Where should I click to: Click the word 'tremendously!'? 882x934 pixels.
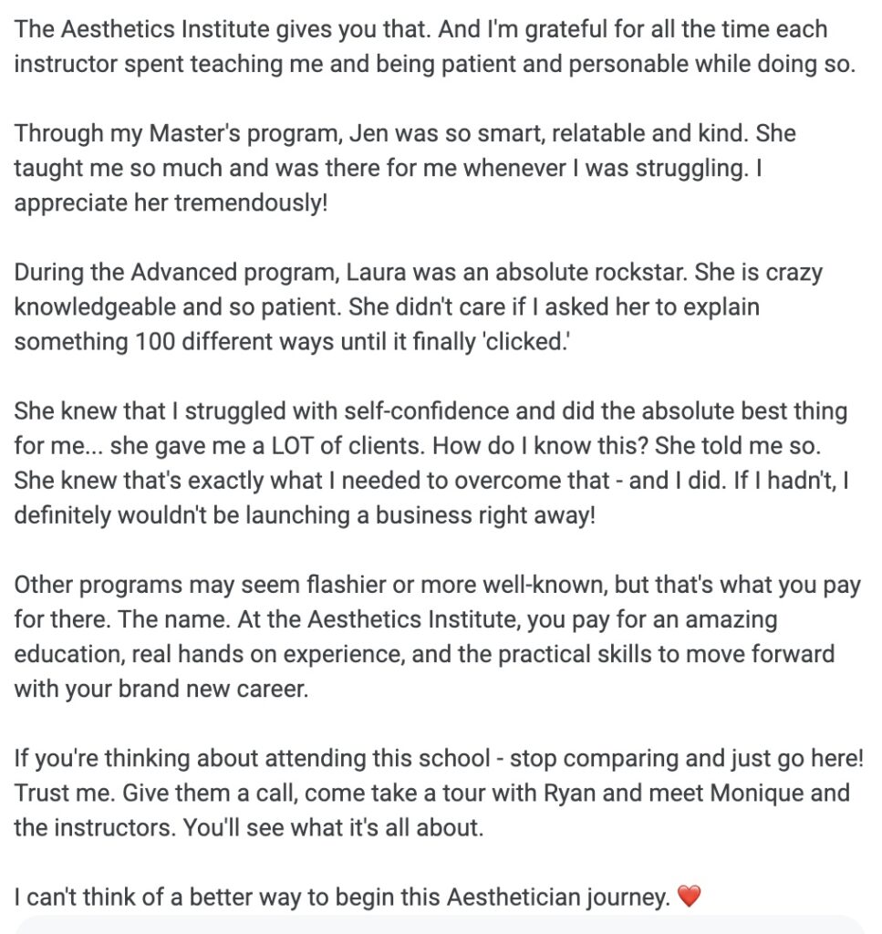point(251,202)
